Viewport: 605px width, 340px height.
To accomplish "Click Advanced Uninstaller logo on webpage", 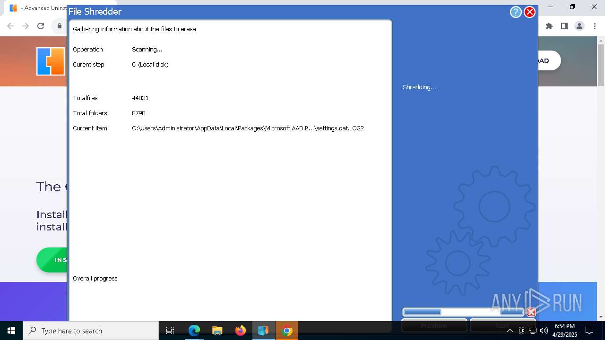I will tap(51, 61).
